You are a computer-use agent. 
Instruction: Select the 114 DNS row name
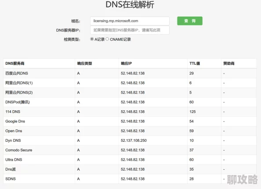coord(13,112)
